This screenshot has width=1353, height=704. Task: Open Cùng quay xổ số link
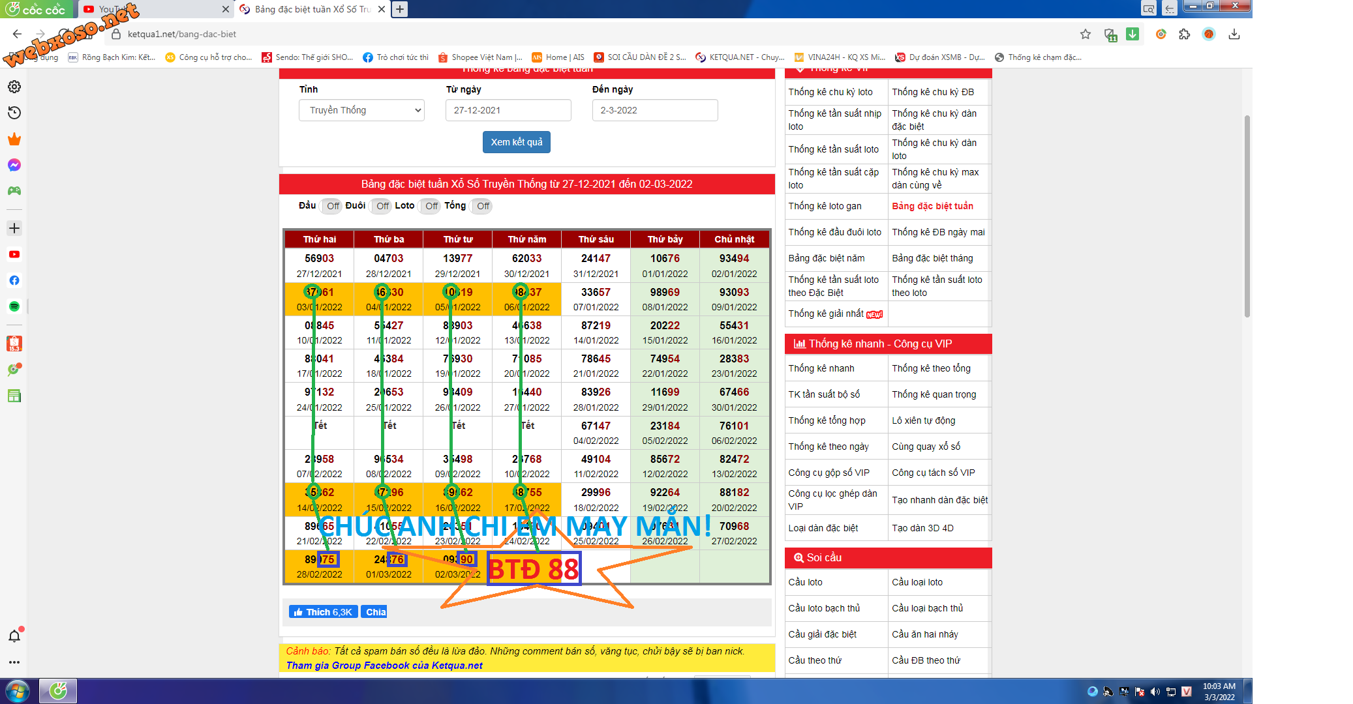926,447
